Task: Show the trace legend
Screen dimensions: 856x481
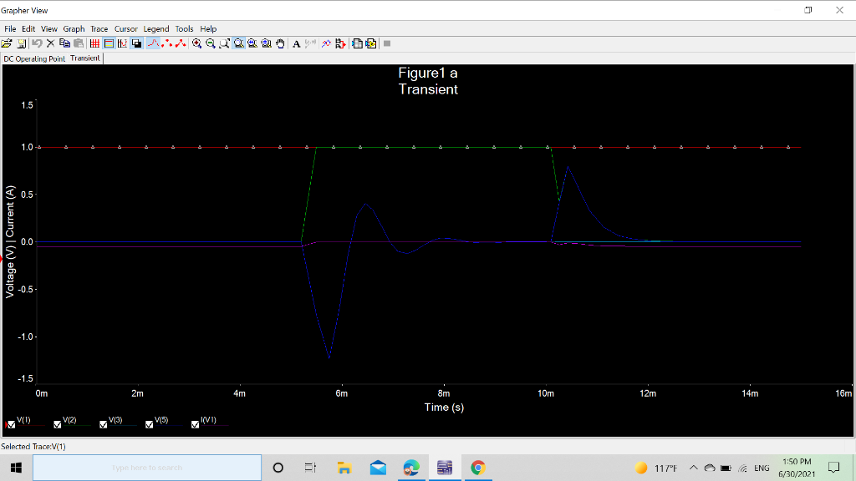Action: (110, 43)
